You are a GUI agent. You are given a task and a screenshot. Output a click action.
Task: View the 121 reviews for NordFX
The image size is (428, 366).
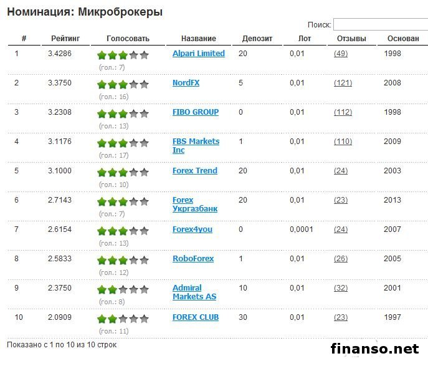343,83
